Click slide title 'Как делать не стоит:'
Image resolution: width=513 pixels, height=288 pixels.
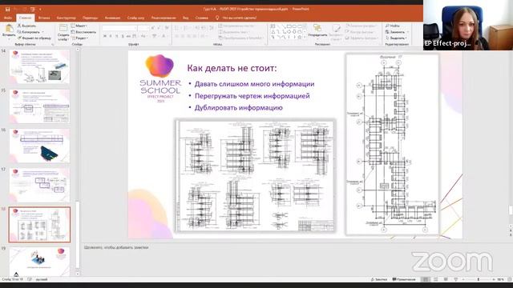point(232,68)
